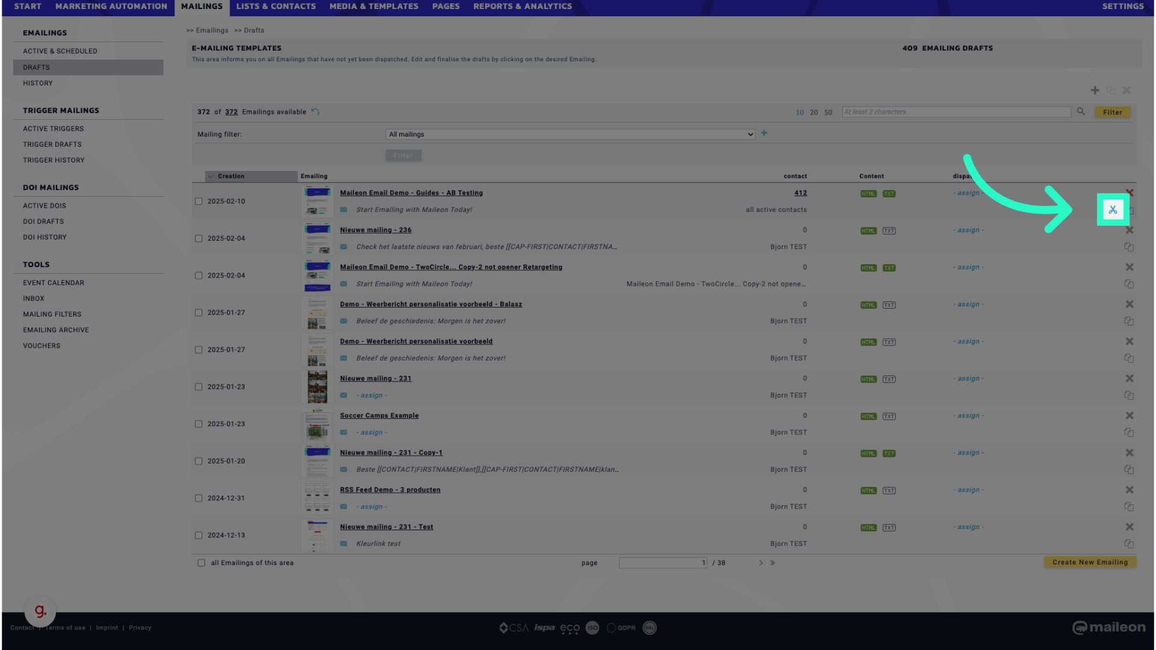Click envelope icon beside Kleurlink test subject
This screenshot has width=1156, height=650.
343,543
